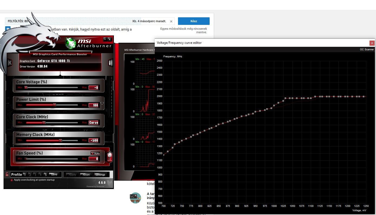Click the Memory Clock +500 value field
This screenshot has width=376, height=215.
point(94,140)
